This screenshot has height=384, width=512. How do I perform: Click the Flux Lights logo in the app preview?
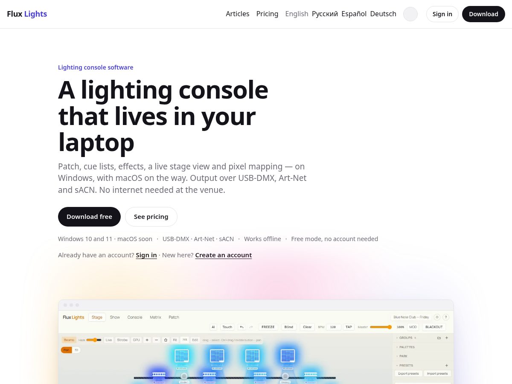pos(73,317)
